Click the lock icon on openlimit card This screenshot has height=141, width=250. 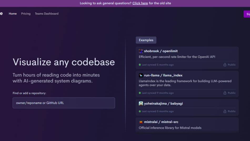(x=225, y=65)
